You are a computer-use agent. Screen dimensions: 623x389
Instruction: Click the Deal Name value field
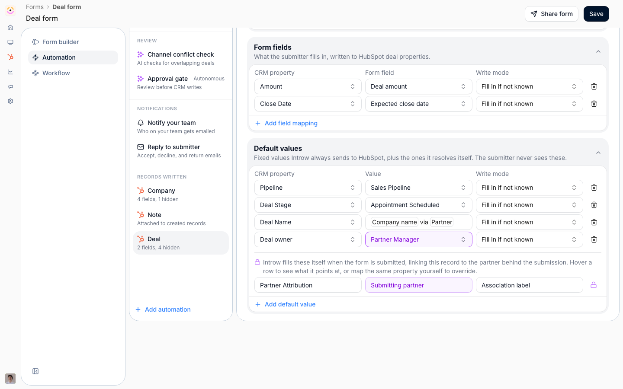pyautogui.click(x=419, y=222)
